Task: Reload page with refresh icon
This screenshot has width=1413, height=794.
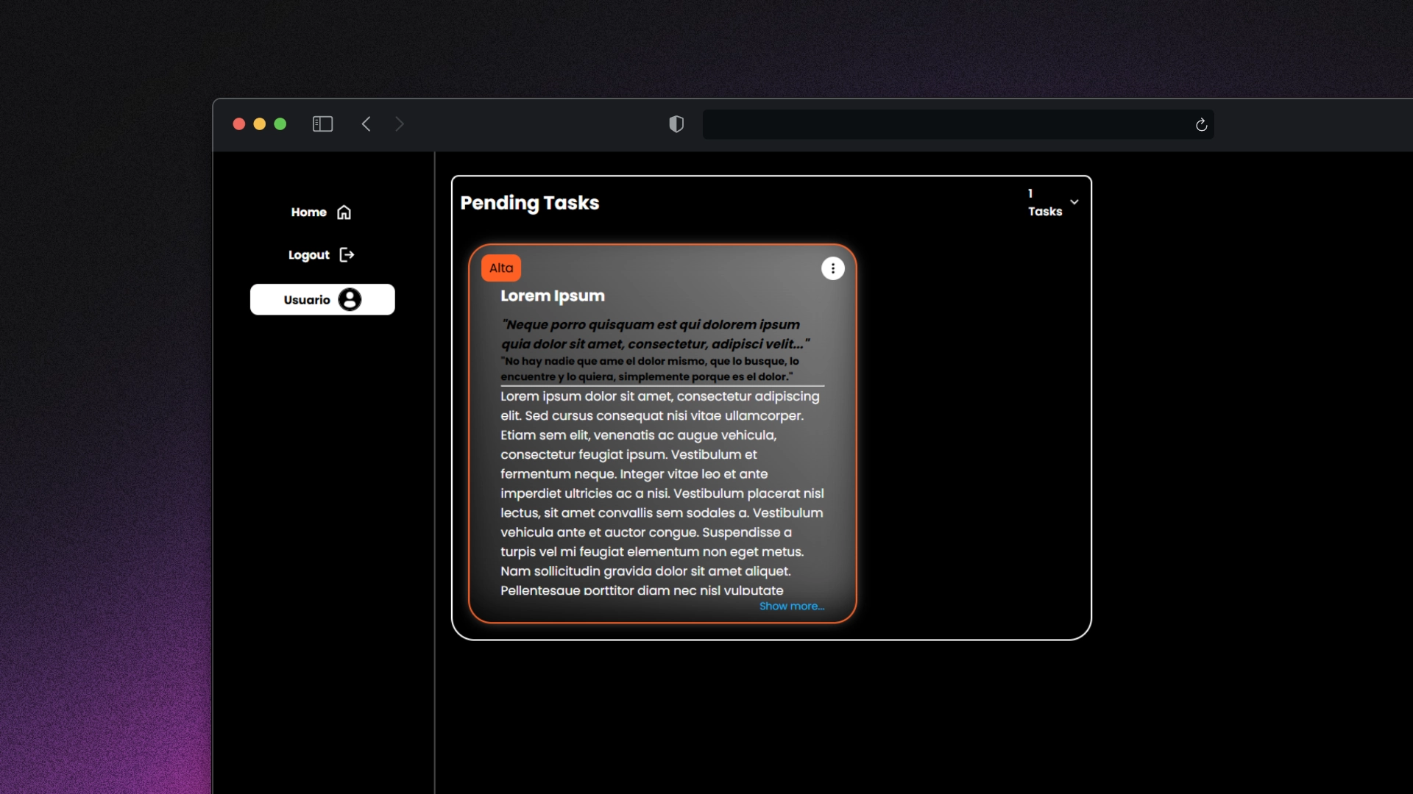Action: coord(1201,125)
